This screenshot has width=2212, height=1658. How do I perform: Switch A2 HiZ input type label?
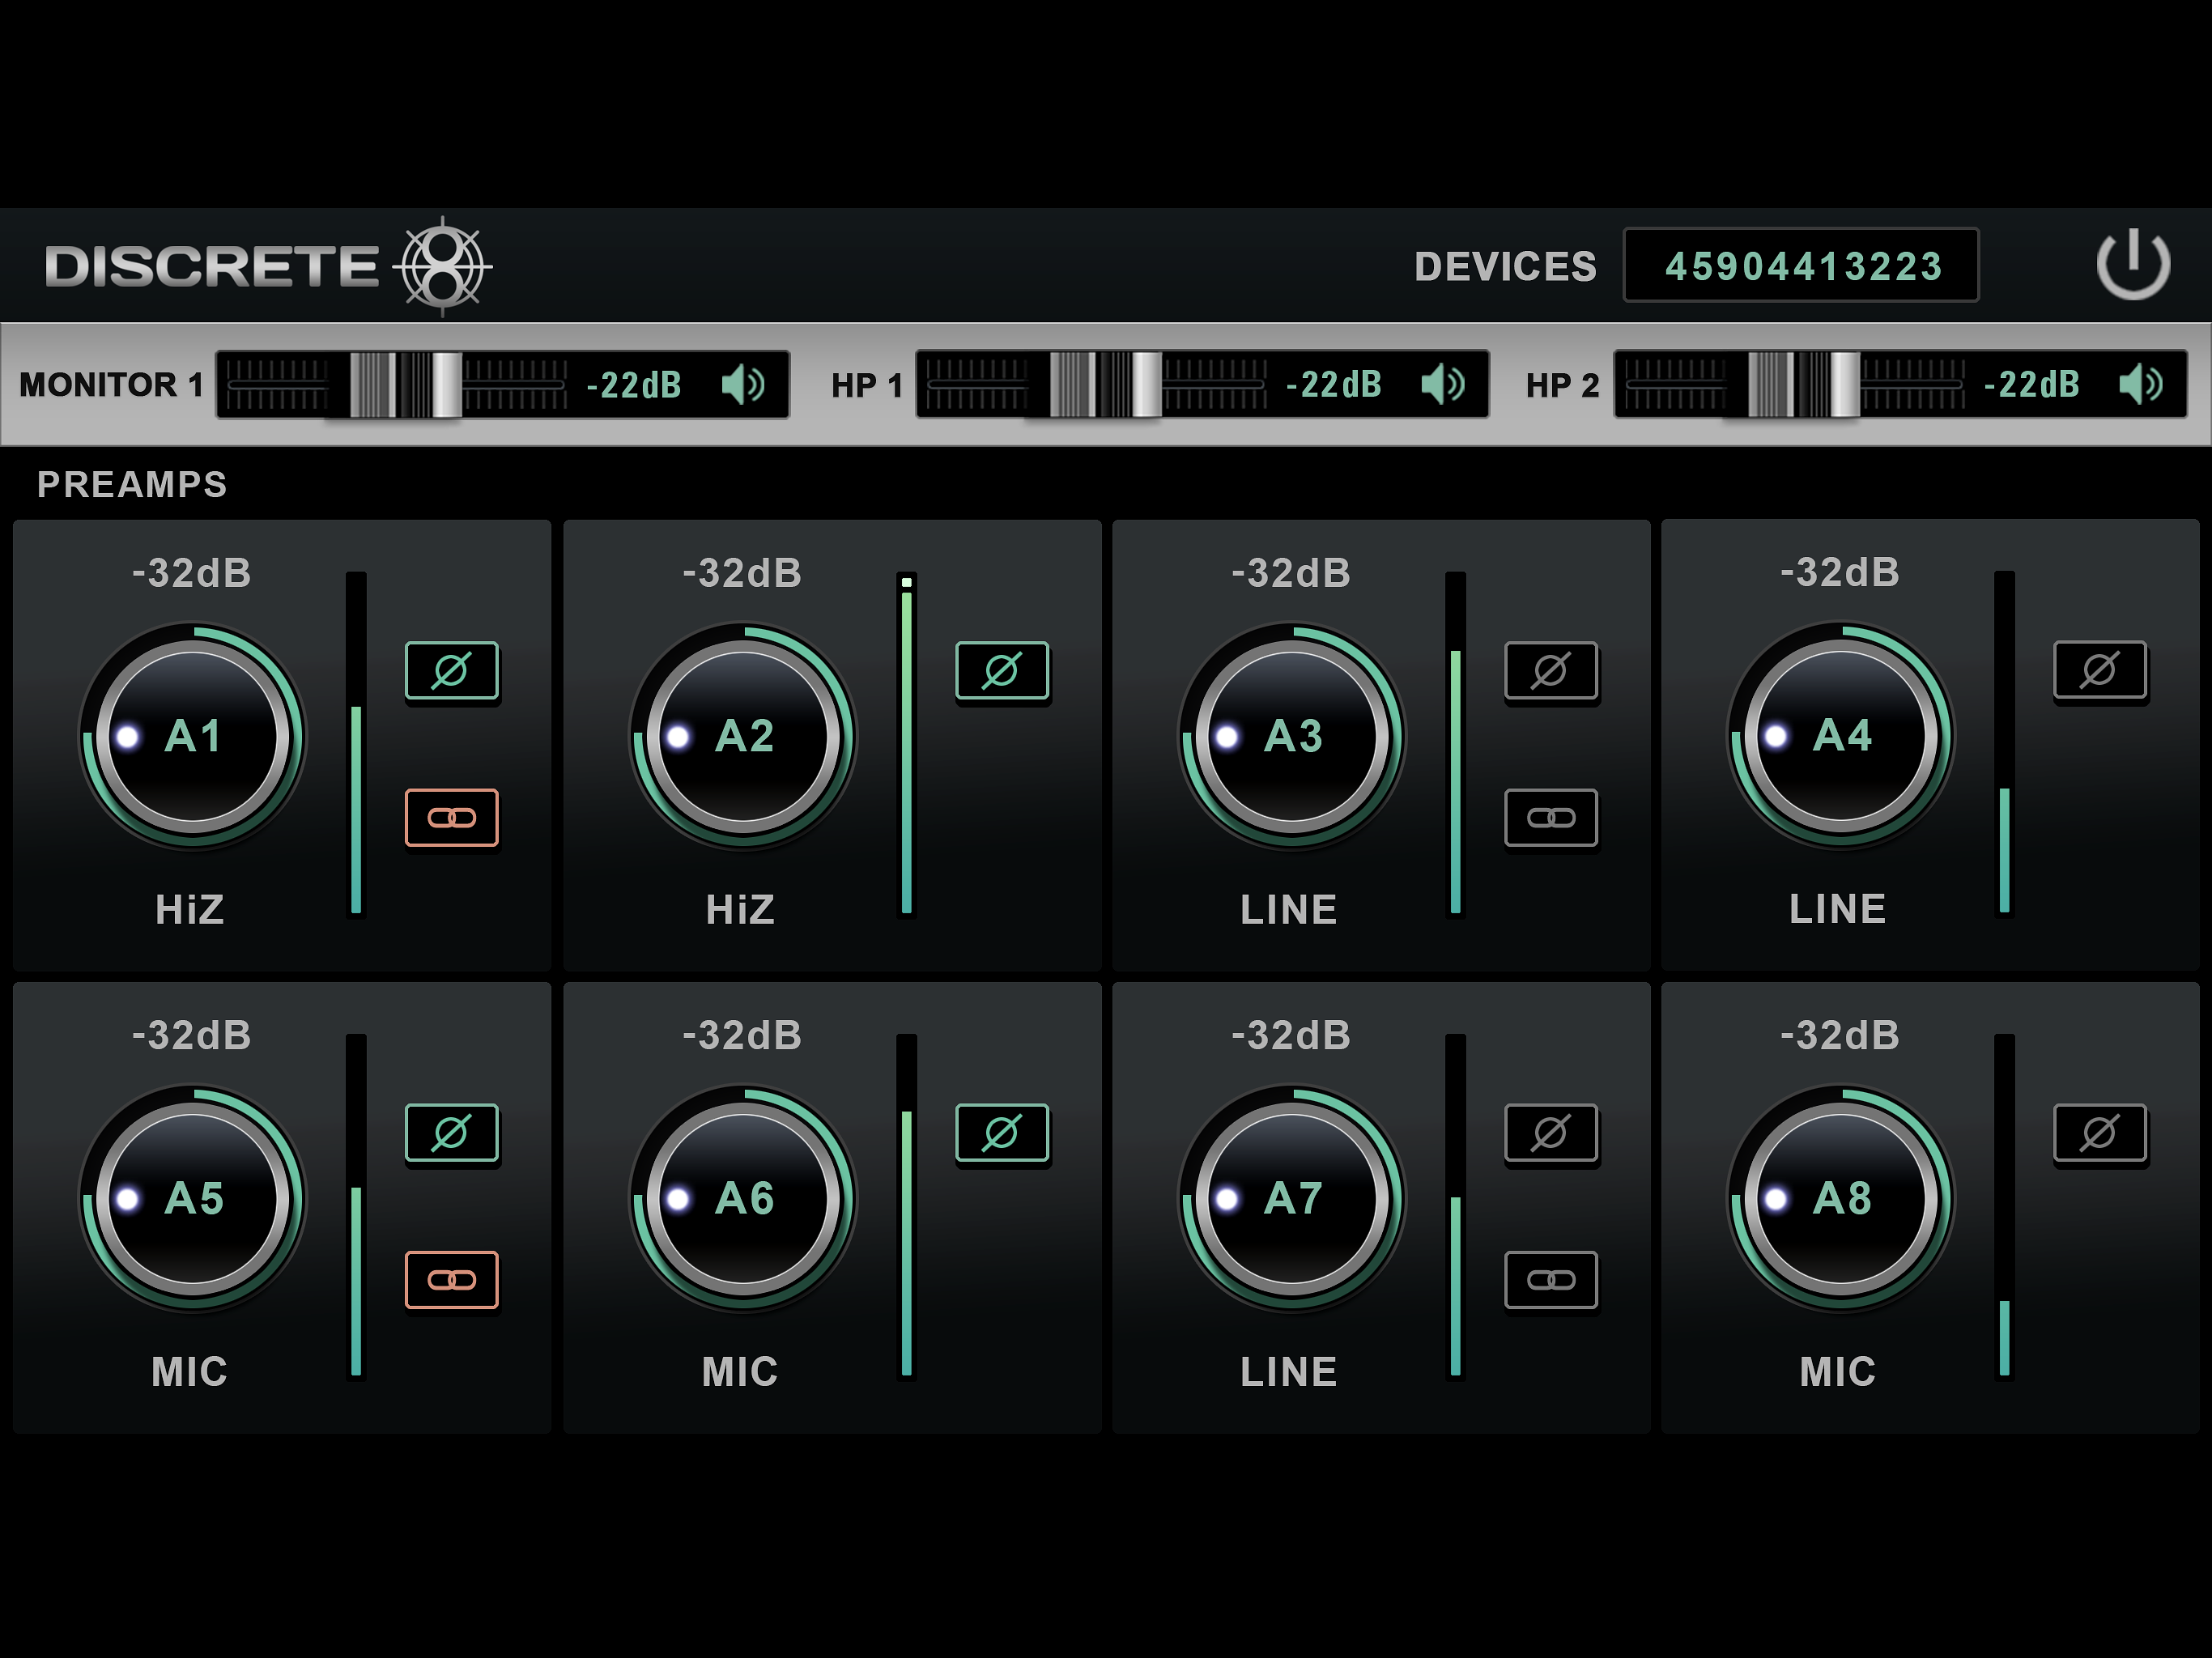point(739,910)
